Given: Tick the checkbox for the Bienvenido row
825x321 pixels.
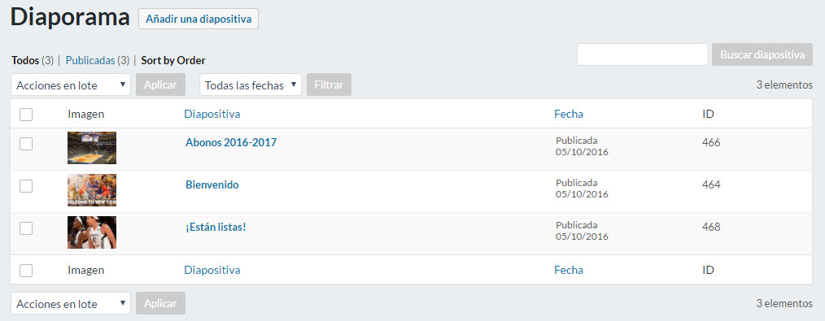Looking at the screenshot, I should 26,186.
